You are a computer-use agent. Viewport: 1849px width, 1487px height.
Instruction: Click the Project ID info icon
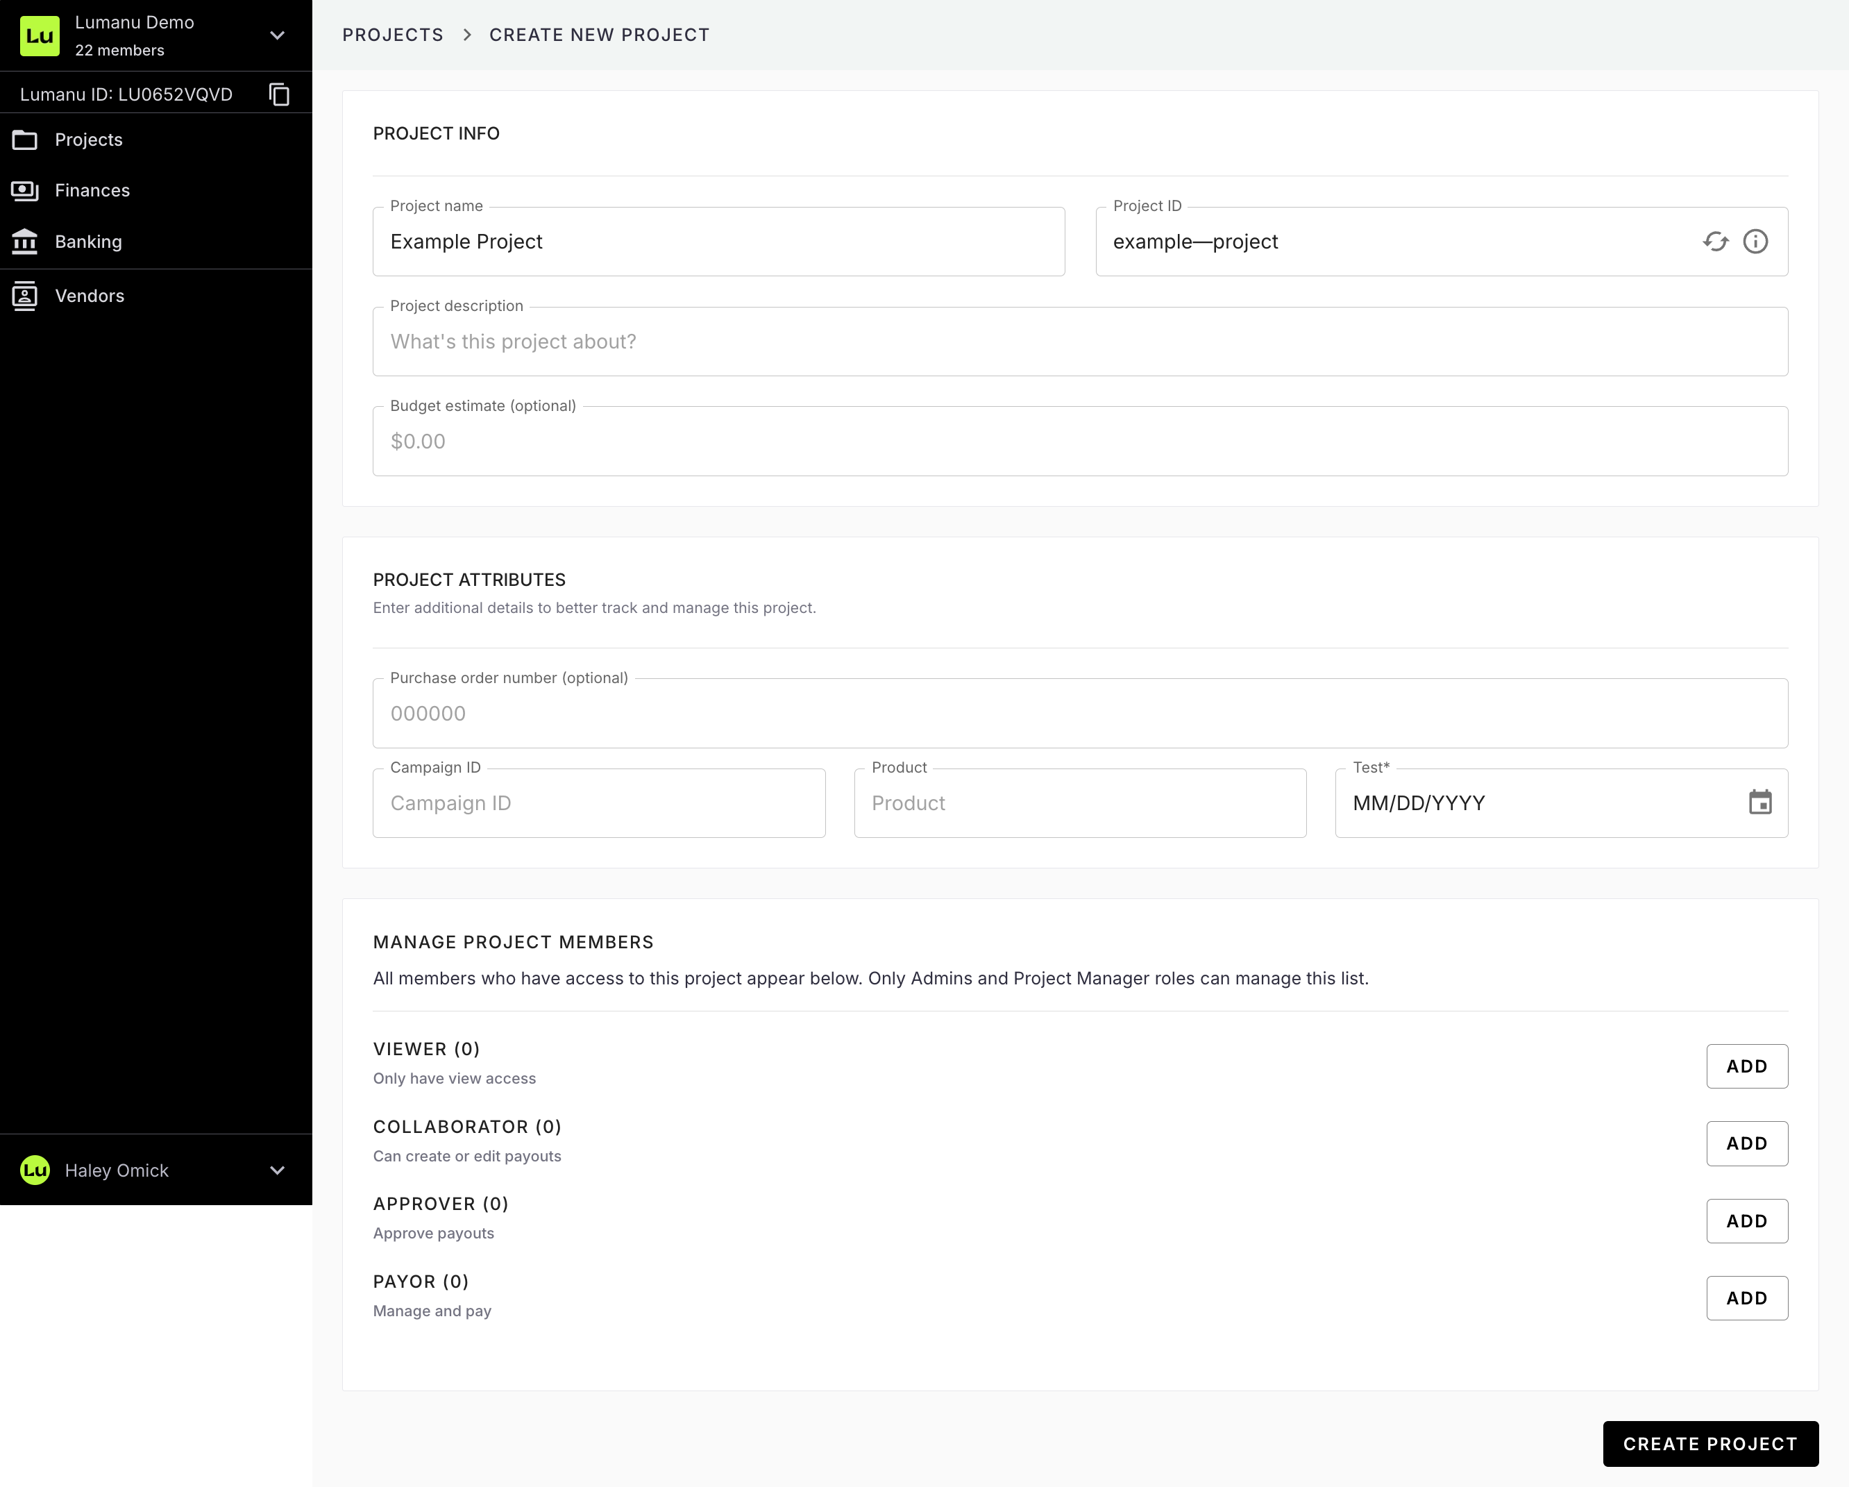pyautogui.click(x=1755, y=242)
